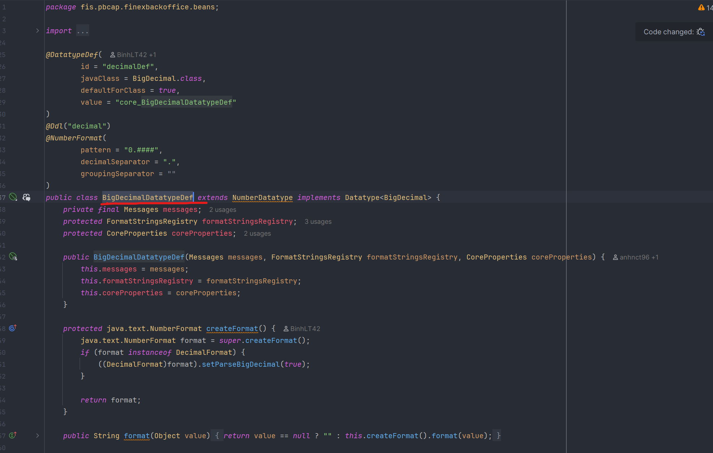
Task: Click the format method name on String format line
Action: (137, 436)
